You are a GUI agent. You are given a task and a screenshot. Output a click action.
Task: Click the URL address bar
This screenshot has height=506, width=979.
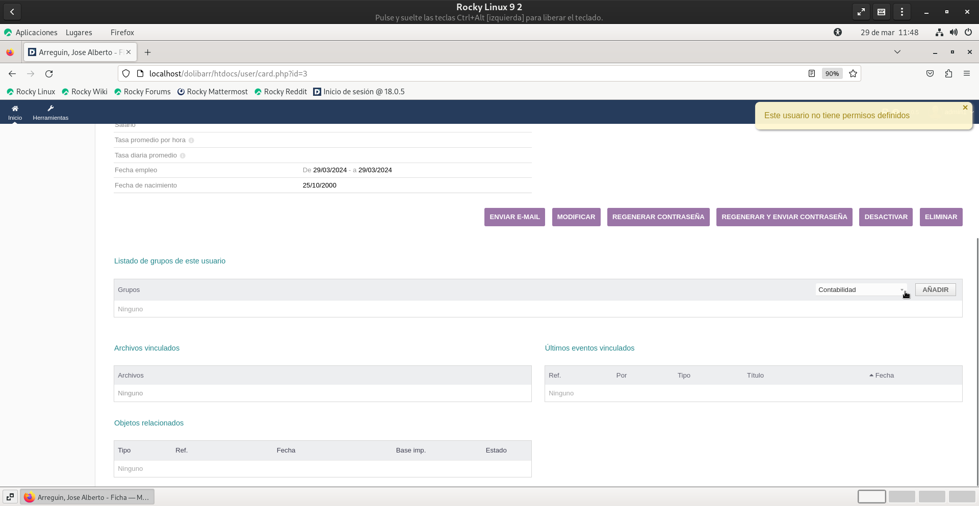[459, 74]
